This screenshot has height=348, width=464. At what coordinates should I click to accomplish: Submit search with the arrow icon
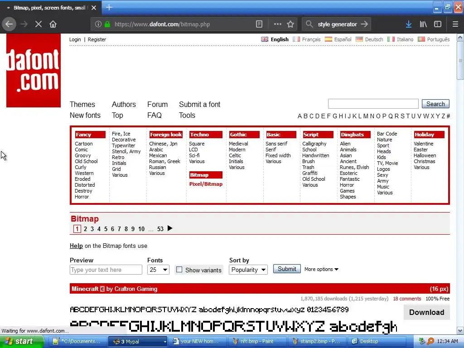click(365, 24)
